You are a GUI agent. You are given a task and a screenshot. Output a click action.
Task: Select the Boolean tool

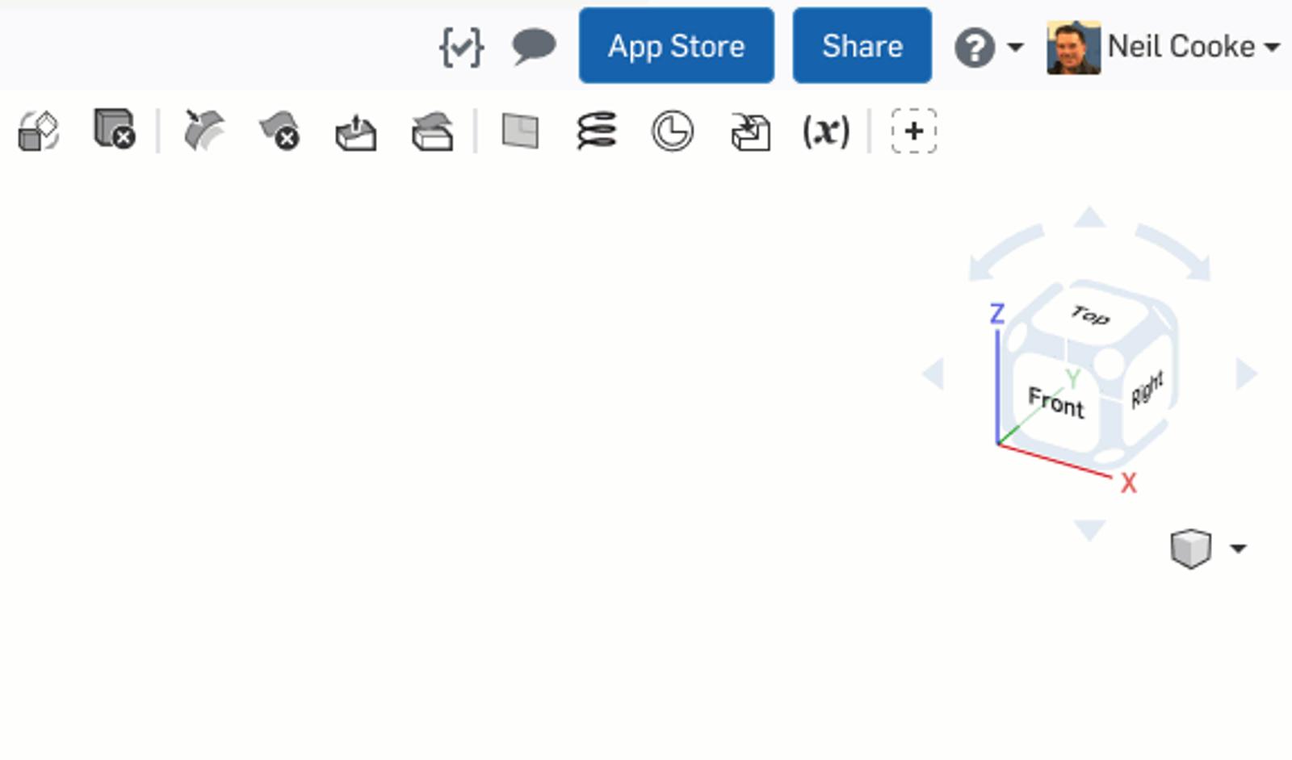point(38,131)
